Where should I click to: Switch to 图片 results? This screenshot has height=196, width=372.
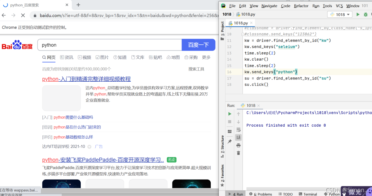[x=102, y=57]
